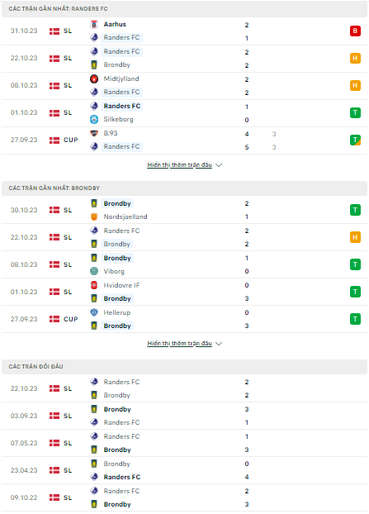Click the orange H badge for Midtjylland match

(355, 85)
